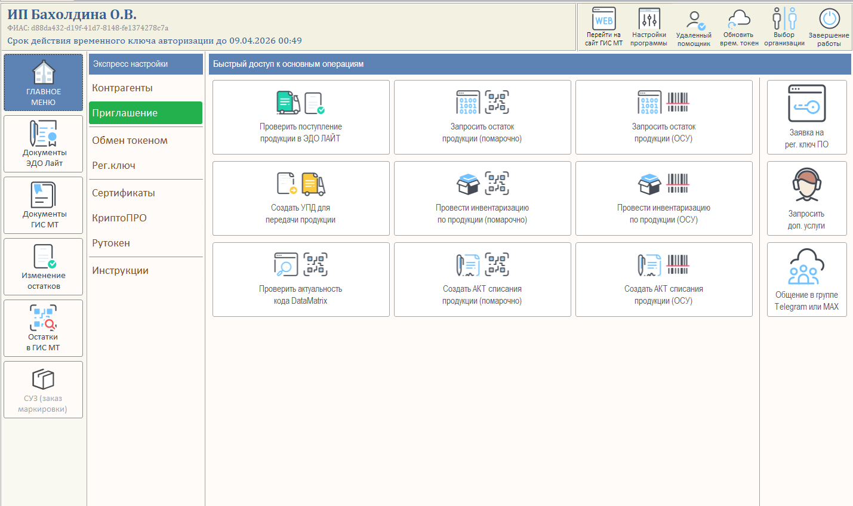
Task: Open Обмен токеном settings item
Action: [130, 140]
